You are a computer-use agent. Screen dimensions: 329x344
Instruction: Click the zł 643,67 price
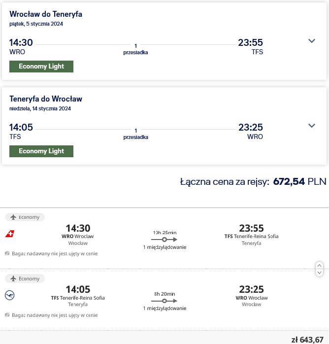click(307, 340)
